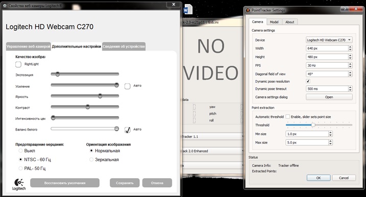Click help button in PointTracker title bar

[x=345, y=9]
